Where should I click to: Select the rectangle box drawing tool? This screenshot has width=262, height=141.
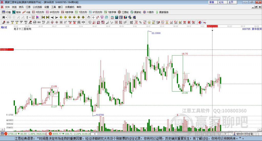(x=90, y=22)
